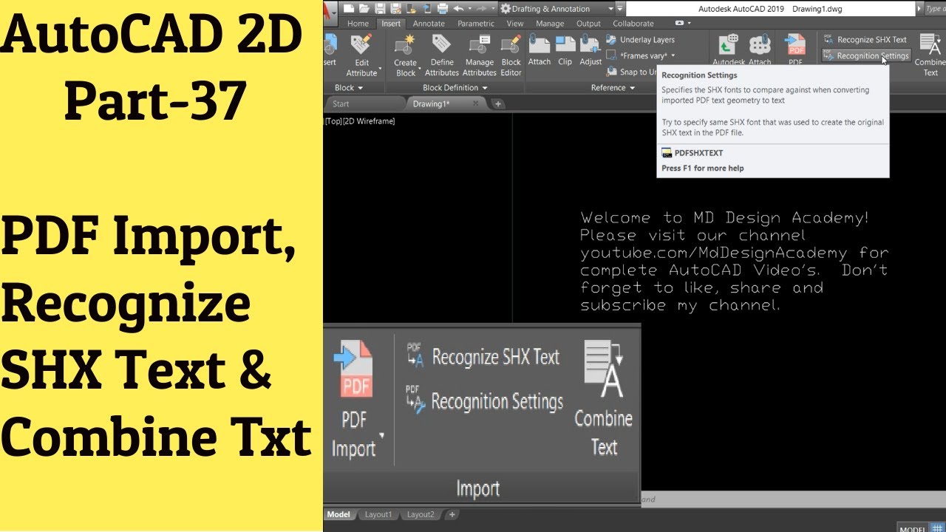946x532 pixels.
Task: Open the Layout1 tab
Action: (x=378, y=514)
